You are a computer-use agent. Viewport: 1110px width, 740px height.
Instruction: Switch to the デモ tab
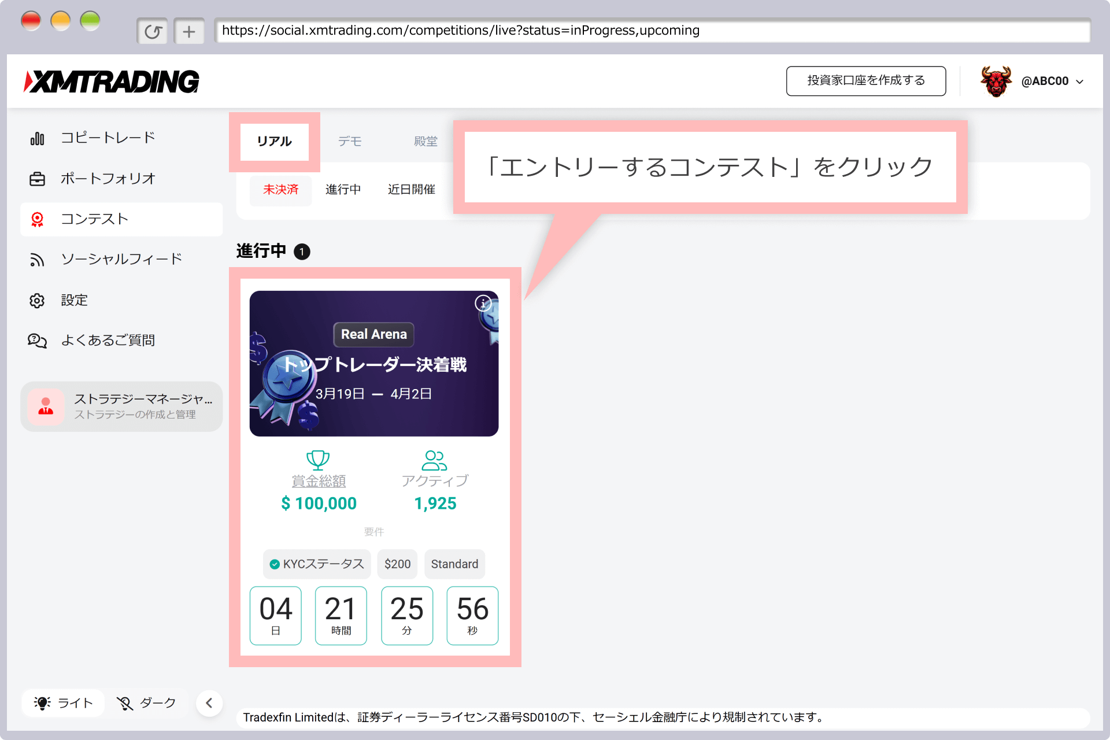pyautogui.click(x=349, y=142)
